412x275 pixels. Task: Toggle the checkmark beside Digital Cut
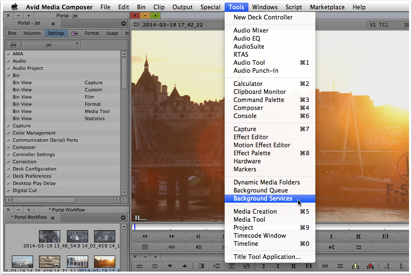[x=8, y=191]
